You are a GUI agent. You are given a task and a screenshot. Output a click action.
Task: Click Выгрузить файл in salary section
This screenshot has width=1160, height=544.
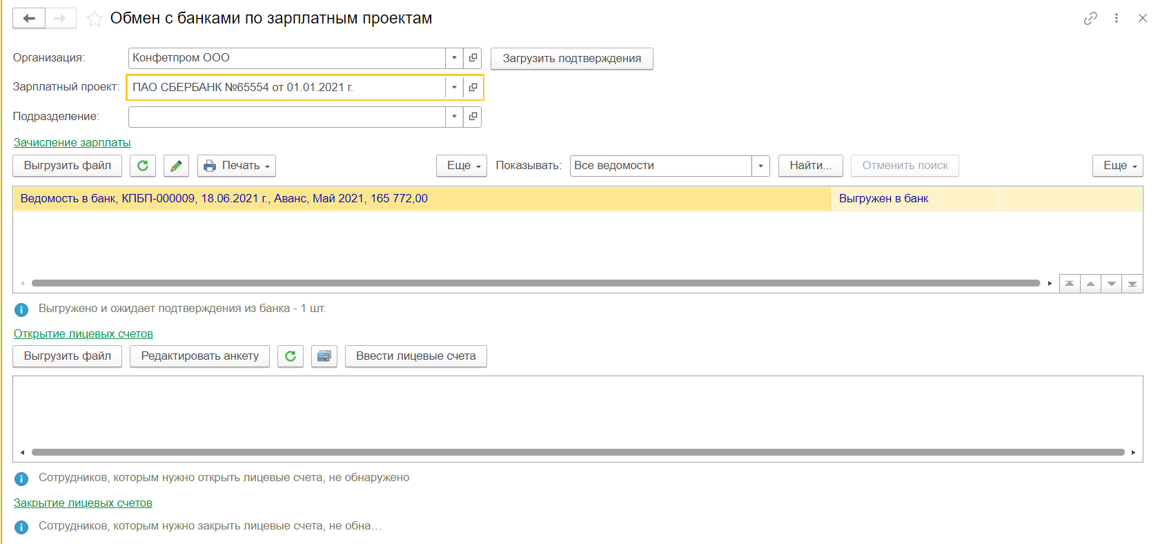point(68,166)
